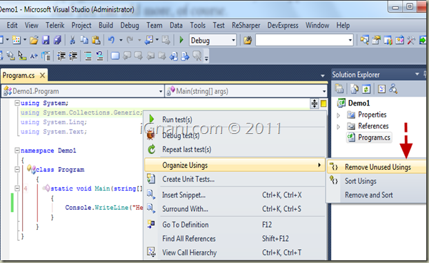Collapse the class Program block
This screenshot has height=263, width=429.
17,169
